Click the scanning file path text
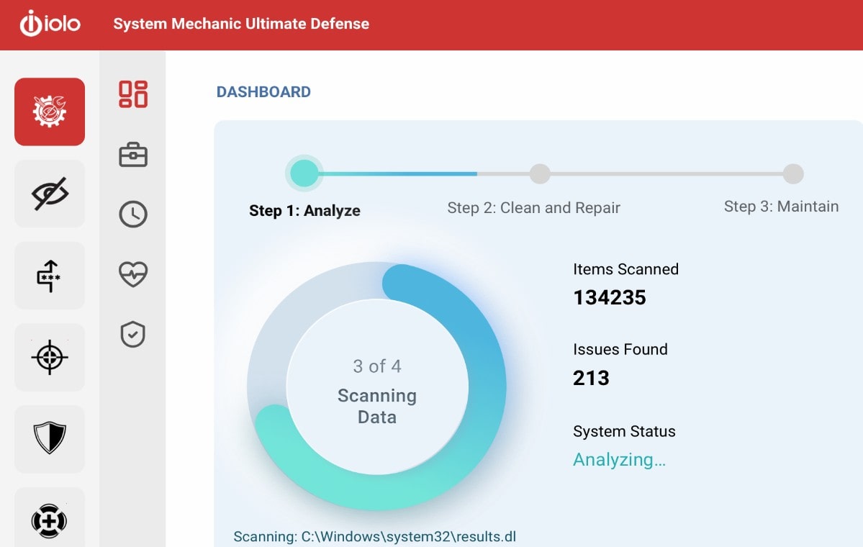The height and width of the screenshot is (547, 863). [x=375, y=536]
